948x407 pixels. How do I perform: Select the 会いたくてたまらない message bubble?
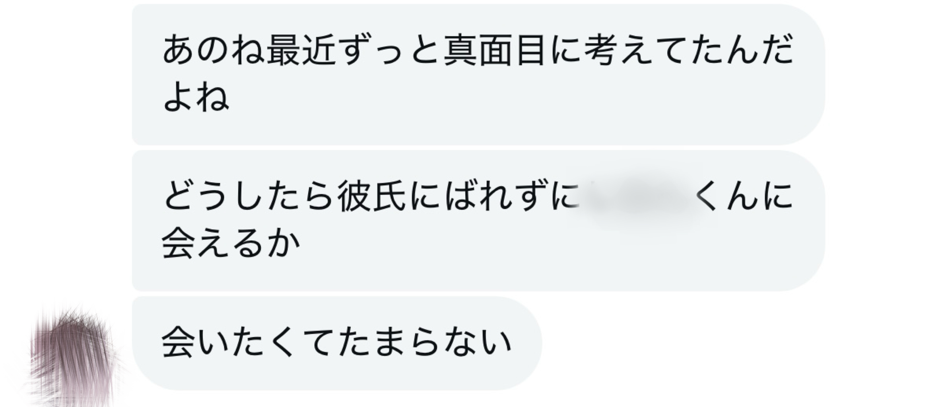tap(337, 343)
